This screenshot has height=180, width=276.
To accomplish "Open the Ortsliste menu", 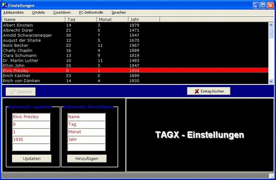I will (x=38, y=12).
